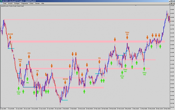The width and height of the screenshot is (175, 110).
Task: Click the application icon in the title bar
Action: [1, 1]
